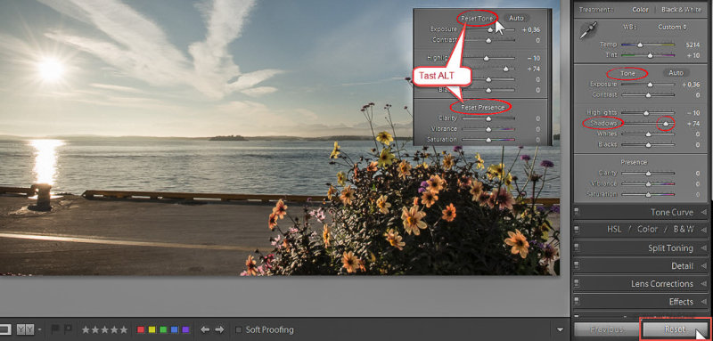Apply the red color label
The width and height of the screenshot is (713, 341).
pos(141,329)
